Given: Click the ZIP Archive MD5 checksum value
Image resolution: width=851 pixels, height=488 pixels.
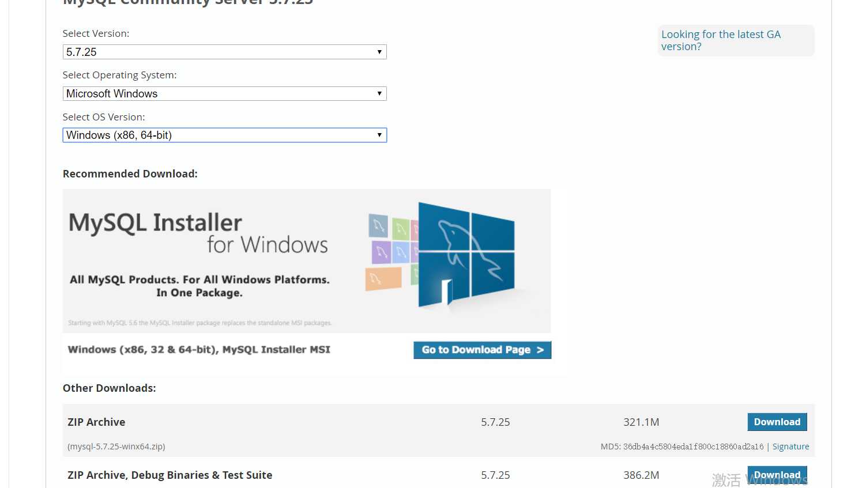Looking at the screenshot, I should (x=693, y=447).
